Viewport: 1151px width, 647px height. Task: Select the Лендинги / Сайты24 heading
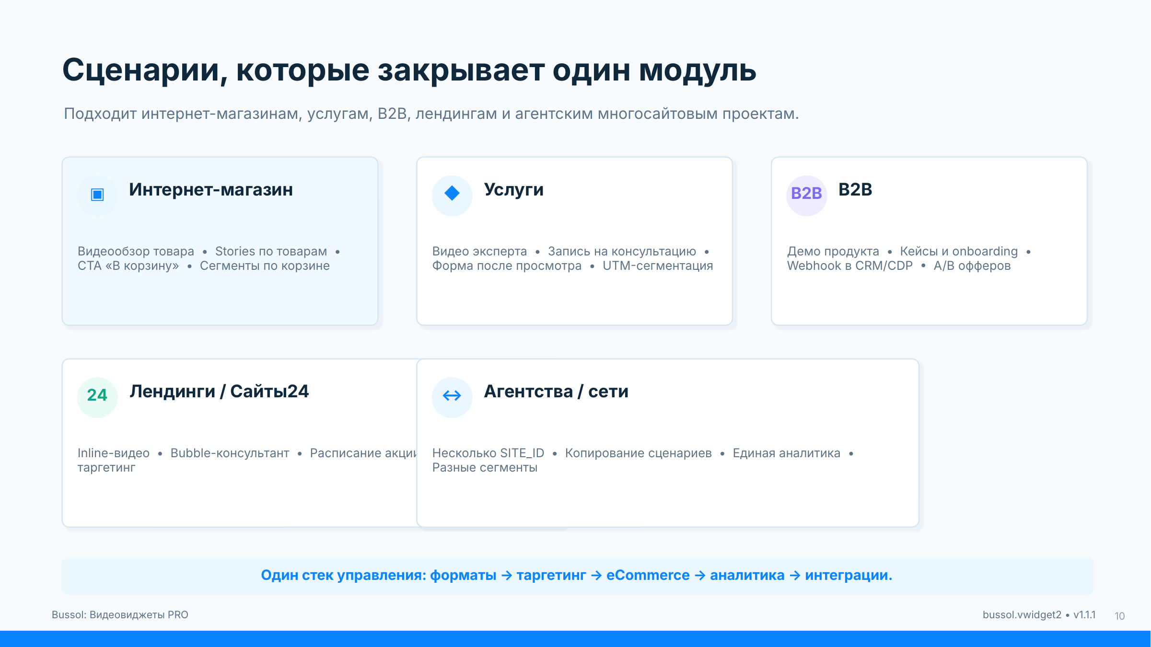[x=219, y=392]
